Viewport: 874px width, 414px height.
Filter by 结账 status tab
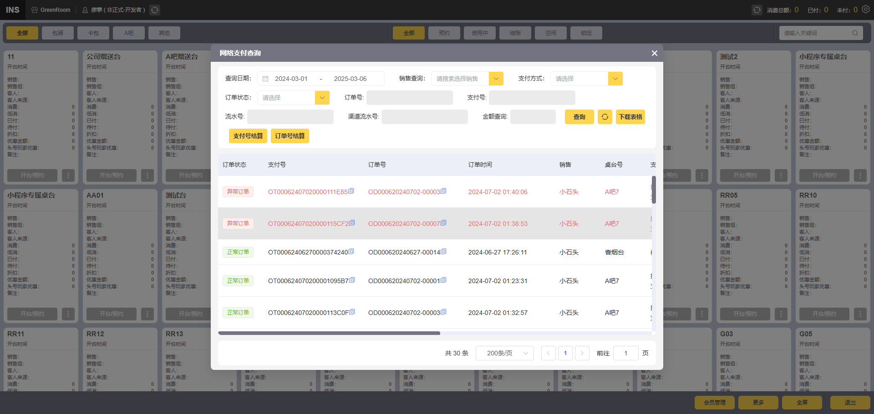click(515, 33)
